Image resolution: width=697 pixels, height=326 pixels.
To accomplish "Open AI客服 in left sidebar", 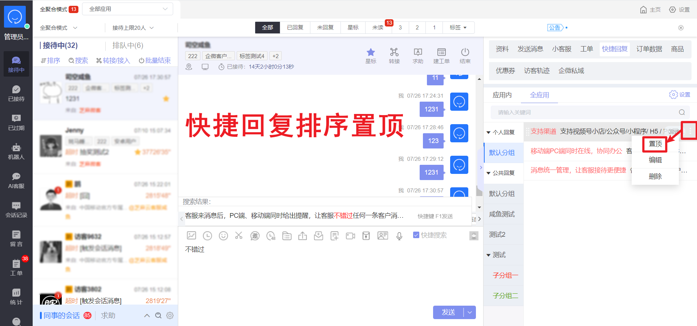I will (16, 181).
